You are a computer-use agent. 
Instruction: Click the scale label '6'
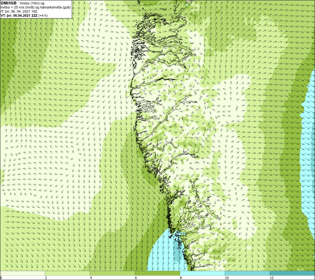(136, 278)
